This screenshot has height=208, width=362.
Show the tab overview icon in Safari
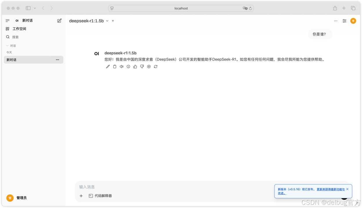pos(353,8)
